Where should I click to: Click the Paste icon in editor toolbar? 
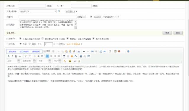(66, 52)
